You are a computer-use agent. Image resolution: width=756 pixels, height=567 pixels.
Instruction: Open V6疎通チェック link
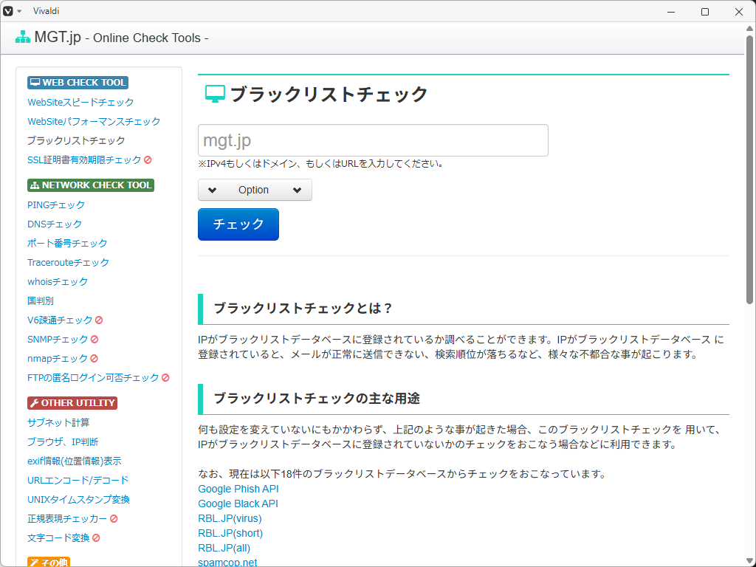60,320
